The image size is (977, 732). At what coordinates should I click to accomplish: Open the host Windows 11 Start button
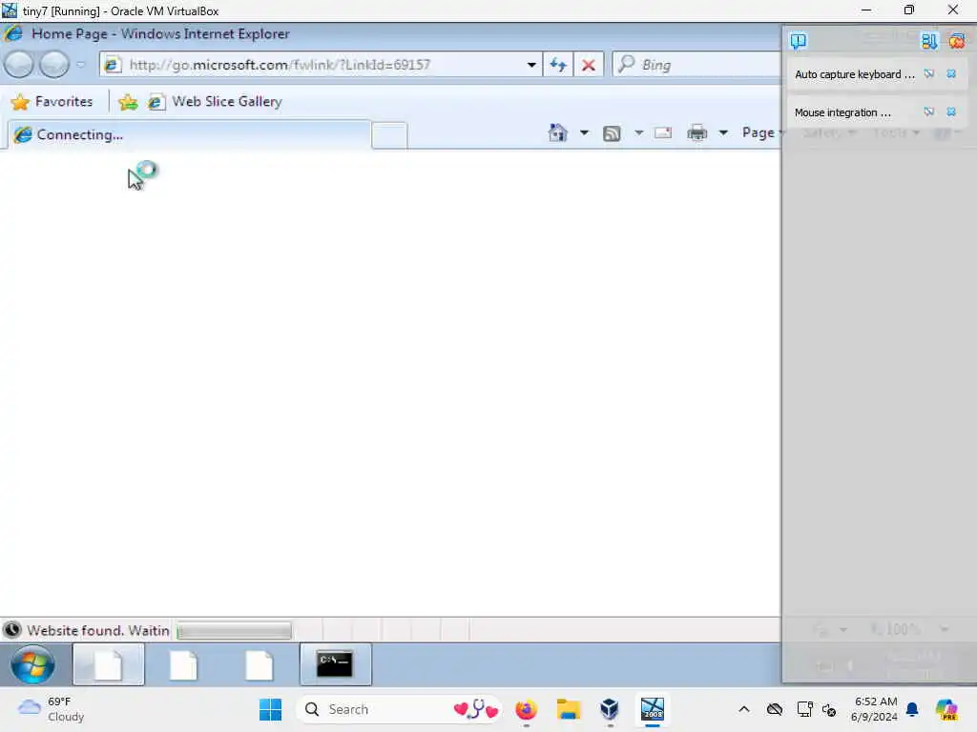tap(270, 709)
